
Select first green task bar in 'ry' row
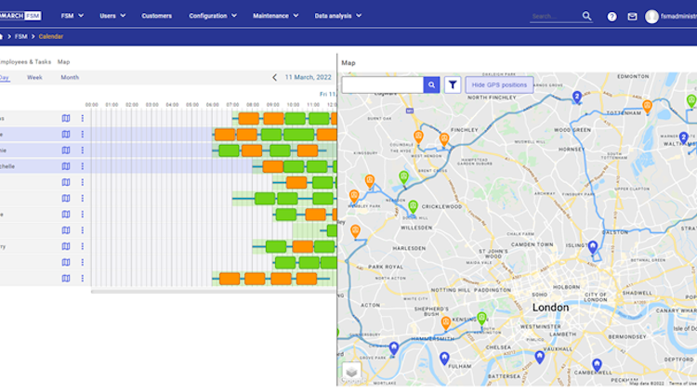pos(276,247)
